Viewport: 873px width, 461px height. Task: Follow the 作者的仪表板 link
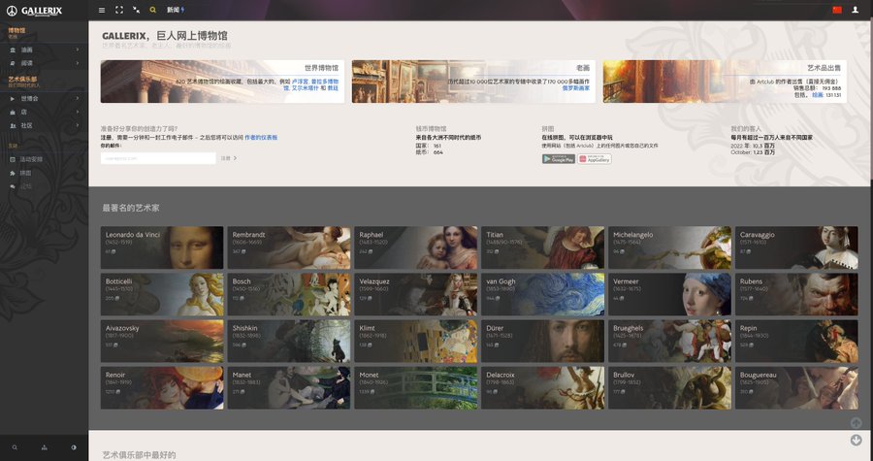[x=261, y=137]
